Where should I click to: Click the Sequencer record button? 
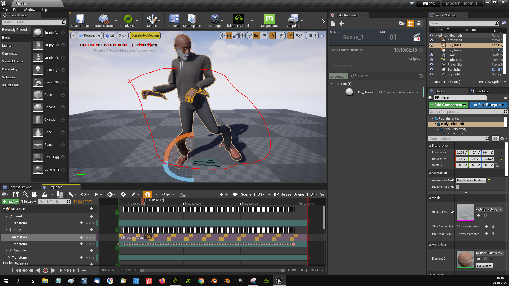pos(45,270)
